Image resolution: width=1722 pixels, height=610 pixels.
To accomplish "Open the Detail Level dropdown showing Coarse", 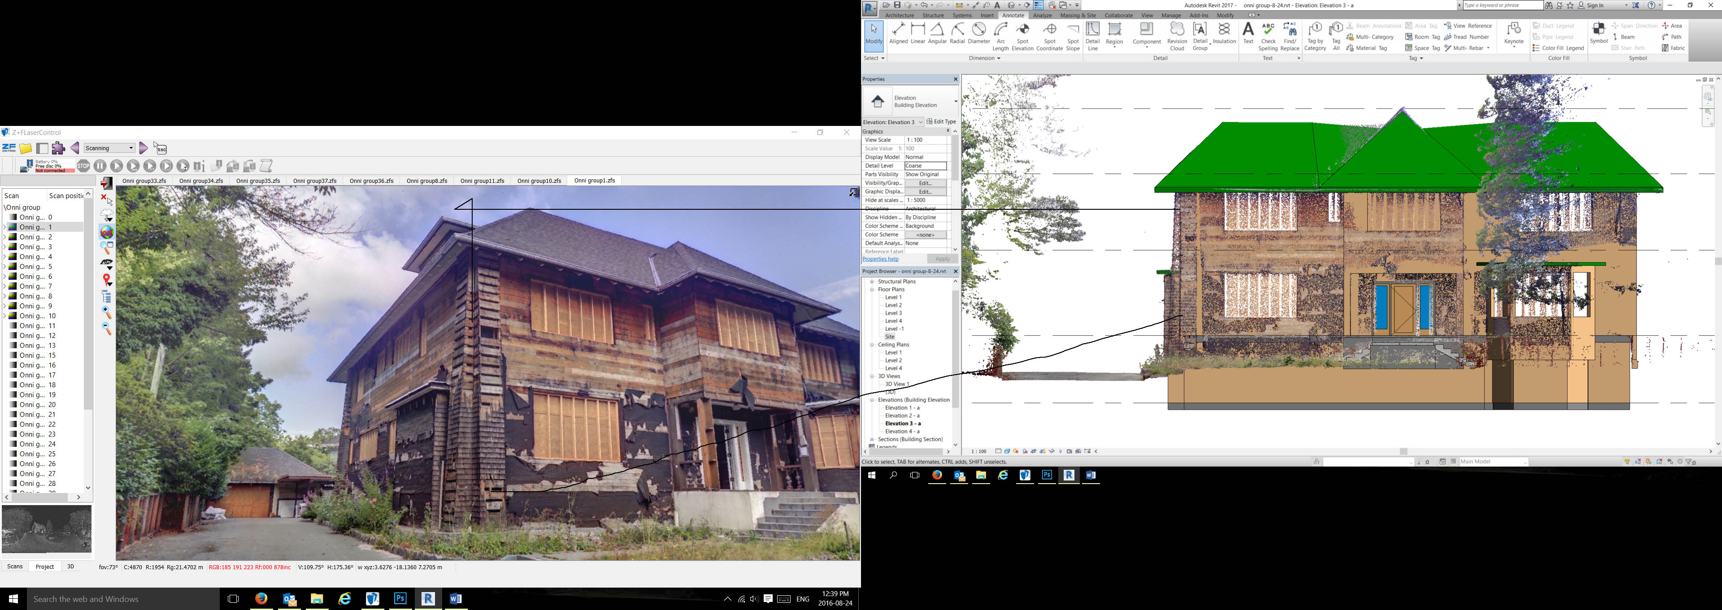I will (x=926, y=165).
